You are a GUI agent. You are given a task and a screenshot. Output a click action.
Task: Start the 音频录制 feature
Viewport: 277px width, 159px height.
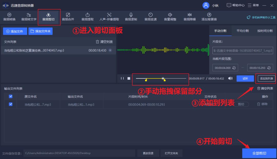(131, 17)
